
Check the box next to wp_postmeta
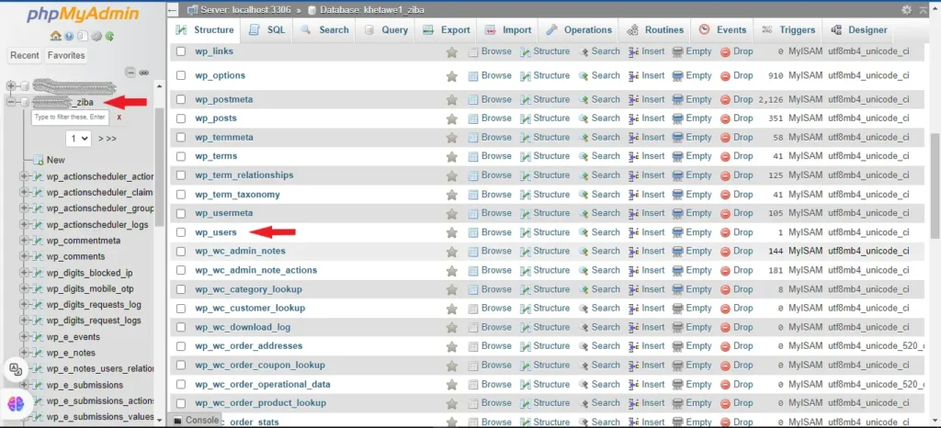tap(181, 99)
